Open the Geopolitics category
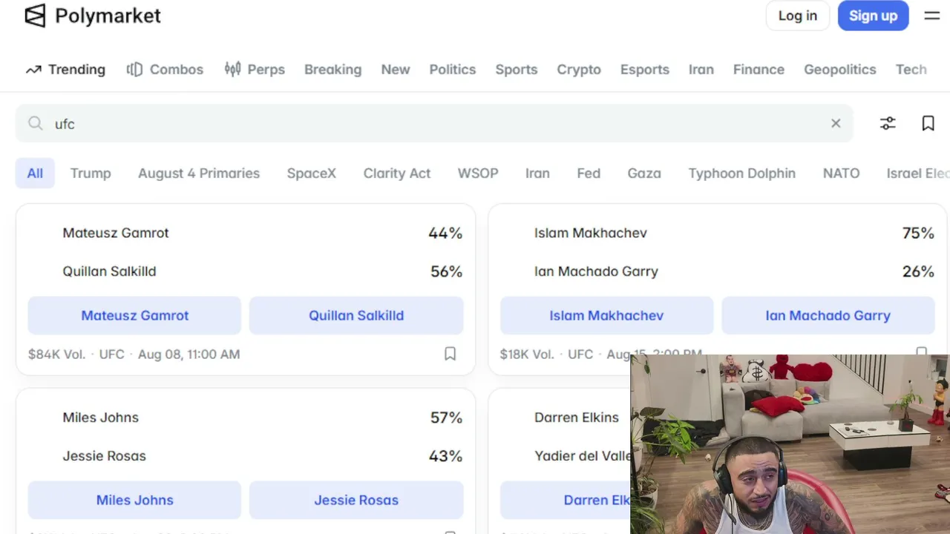 [840, 70]
